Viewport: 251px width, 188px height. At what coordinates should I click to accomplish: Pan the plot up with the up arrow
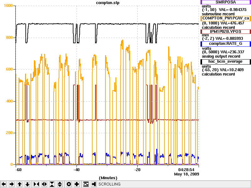(19, 184)
